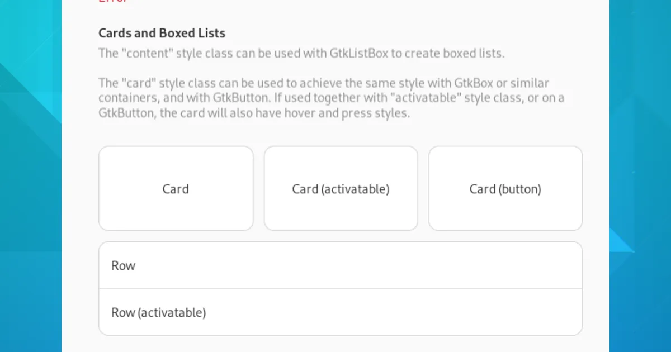Activate the "Row (activatable)" list row
The height and width of the screenshot is (352, 671).
(x=340, y=312)
